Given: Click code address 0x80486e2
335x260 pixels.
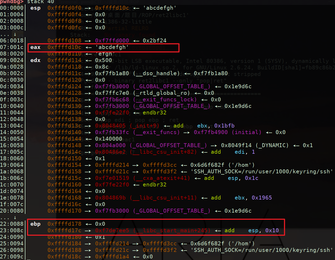Looking at the screenshot, I should [x=110, y=152].
